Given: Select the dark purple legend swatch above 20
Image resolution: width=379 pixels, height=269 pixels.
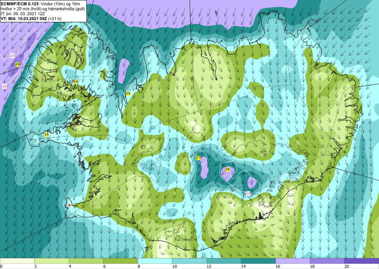Looking at the screenshot, I should tap(362, 261).
